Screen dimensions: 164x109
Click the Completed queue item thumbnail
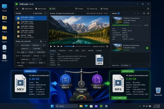click(x=117, y=47)
